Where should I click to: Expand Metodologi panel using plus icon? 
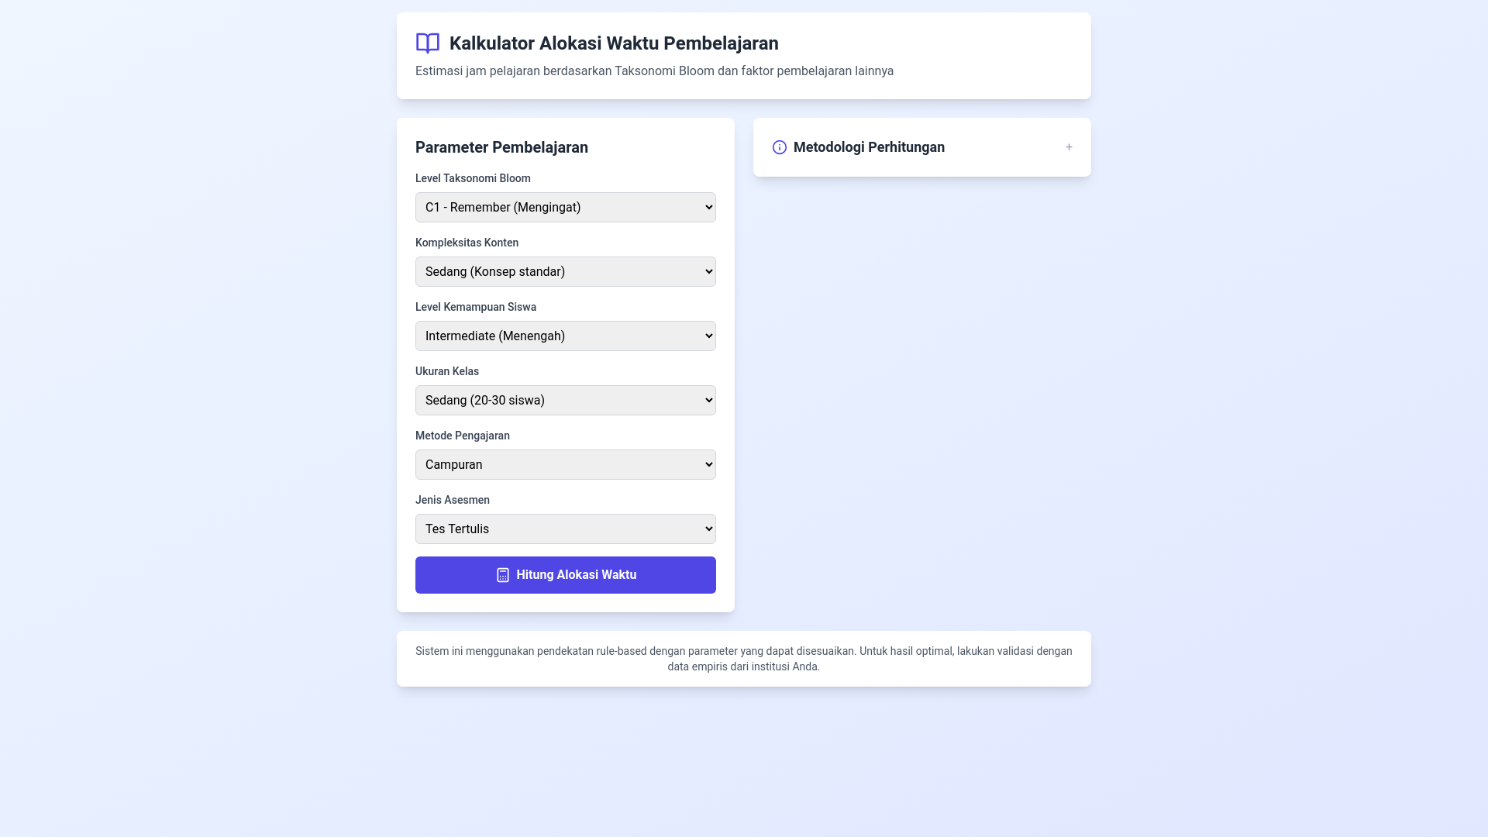[1068, 147]
